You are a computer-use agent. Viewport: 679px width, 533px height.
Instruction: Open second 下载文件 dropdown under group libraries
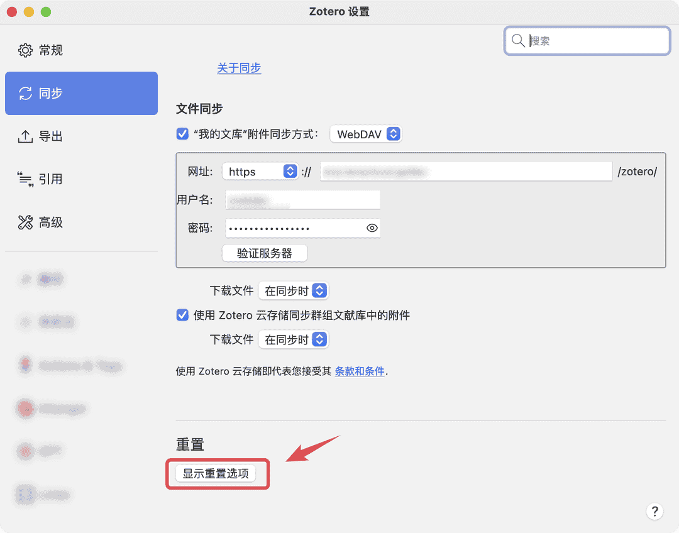[x=294, y=340]
